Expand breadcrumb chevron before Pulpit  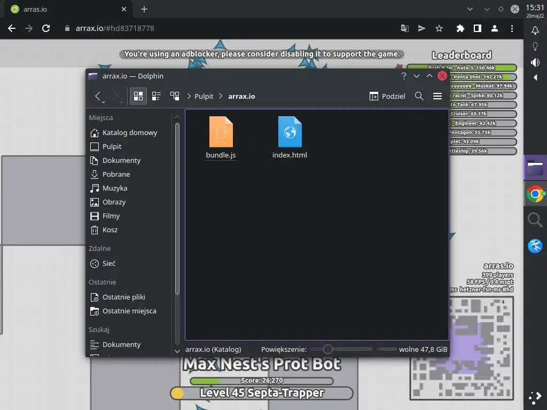coord(189,96)
